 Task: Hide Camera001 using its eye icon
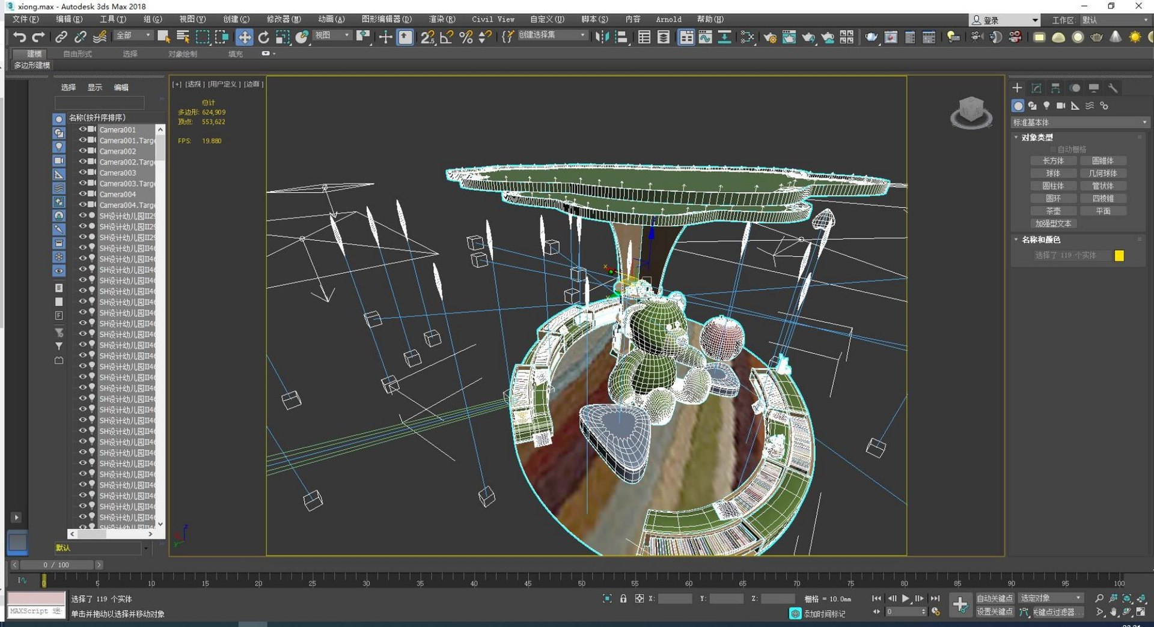click(x=82, y=129)
